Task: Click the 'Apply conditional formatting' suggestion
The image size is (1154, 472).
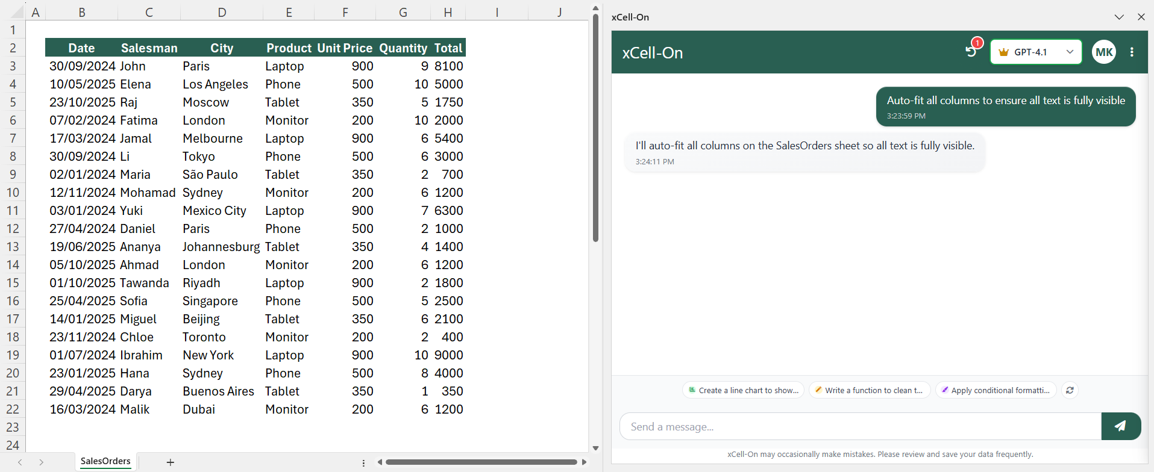Action: [x=996, y=390]
